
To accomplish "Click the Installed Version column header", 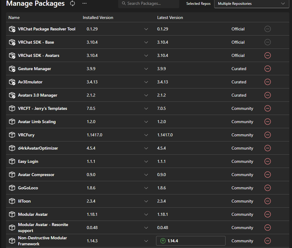I will [98, 17].
